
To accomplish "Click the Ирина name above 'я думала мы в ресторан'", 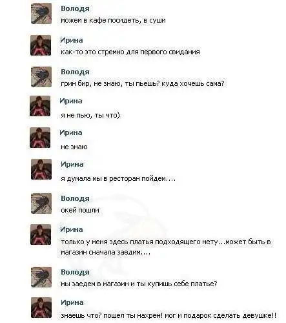I will coord(72,164).
